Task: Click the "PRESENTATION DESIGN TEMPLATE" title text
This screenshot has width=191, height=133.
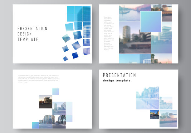Action: [x=32, y=34]
